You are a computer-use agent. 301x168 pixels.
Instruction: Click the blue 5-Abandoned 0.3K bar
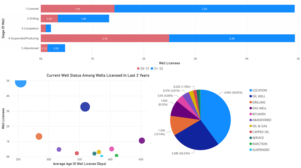tap(56, 48)
